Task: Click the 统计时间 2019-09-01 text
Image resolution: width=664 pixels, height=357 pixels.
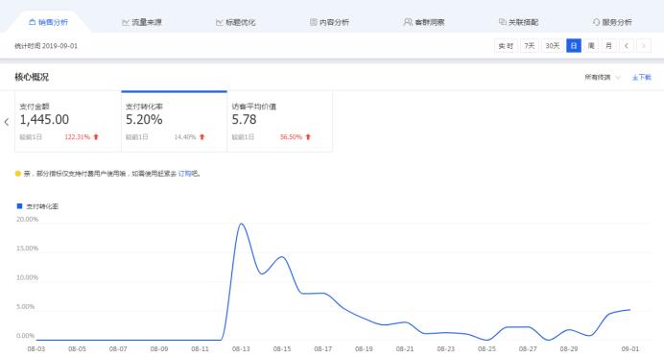Action: click(x=46, y=46)
